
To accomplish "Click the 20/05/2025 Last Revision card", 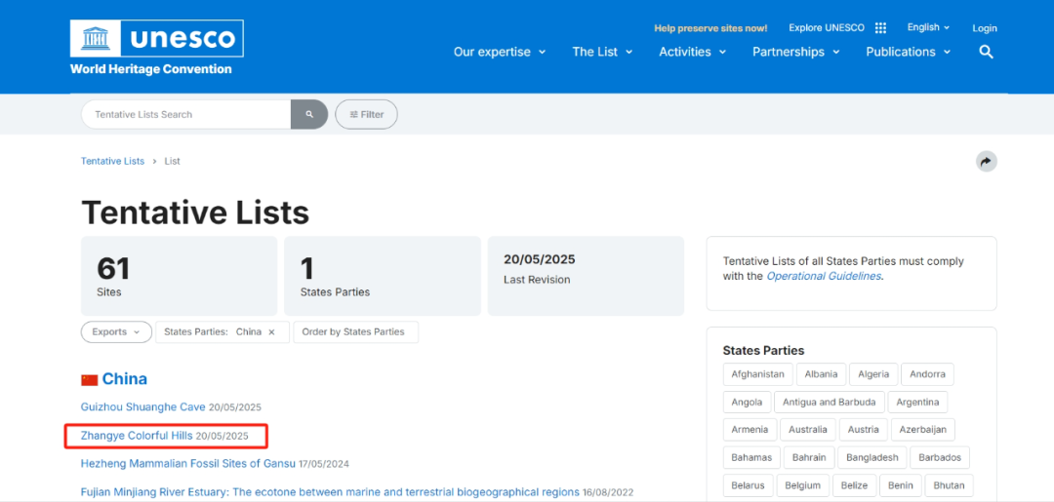I will coord(586,276).
